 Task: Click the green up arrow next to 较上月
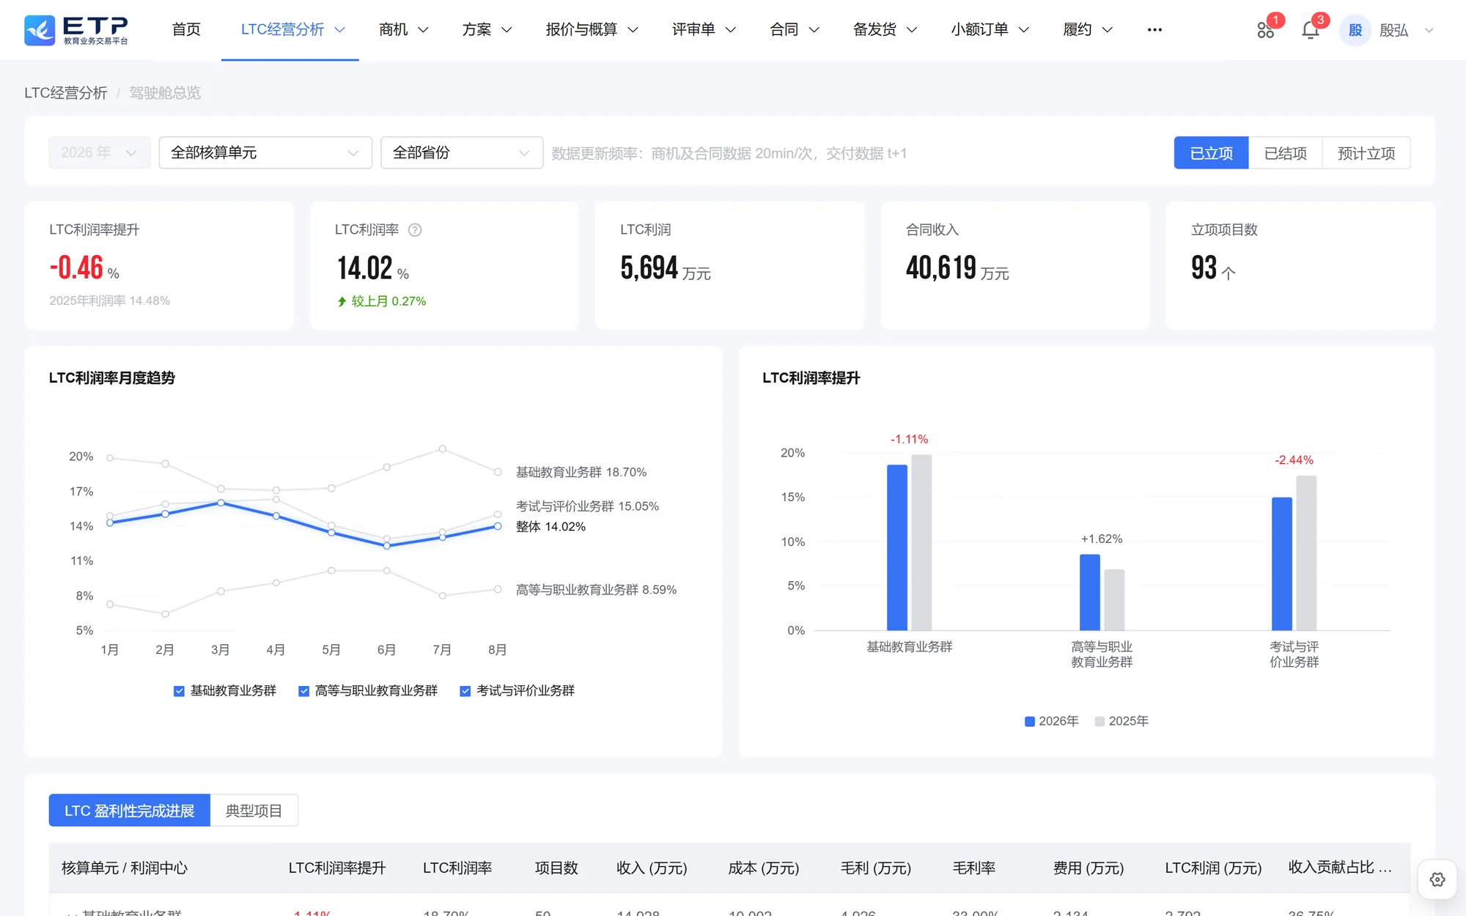tap(342, 301)
